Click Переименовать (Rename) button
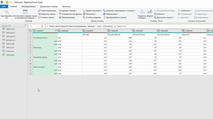213x119 pixels. [x=67, y=18]
